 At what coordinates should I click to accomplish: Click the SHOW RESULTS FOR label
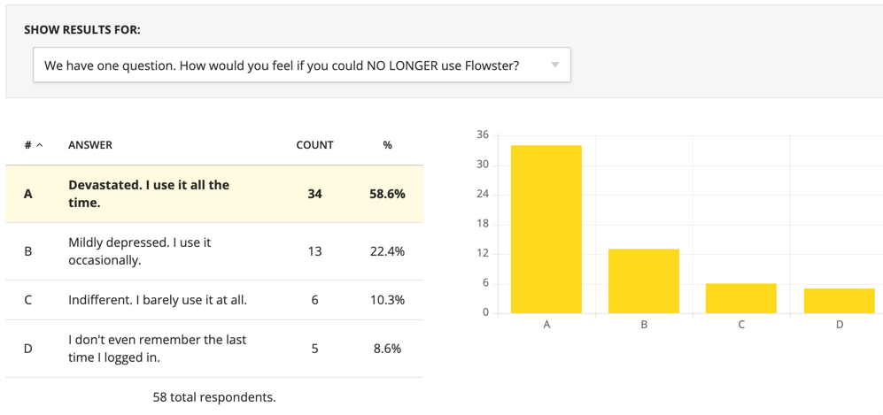pos(82,30)
